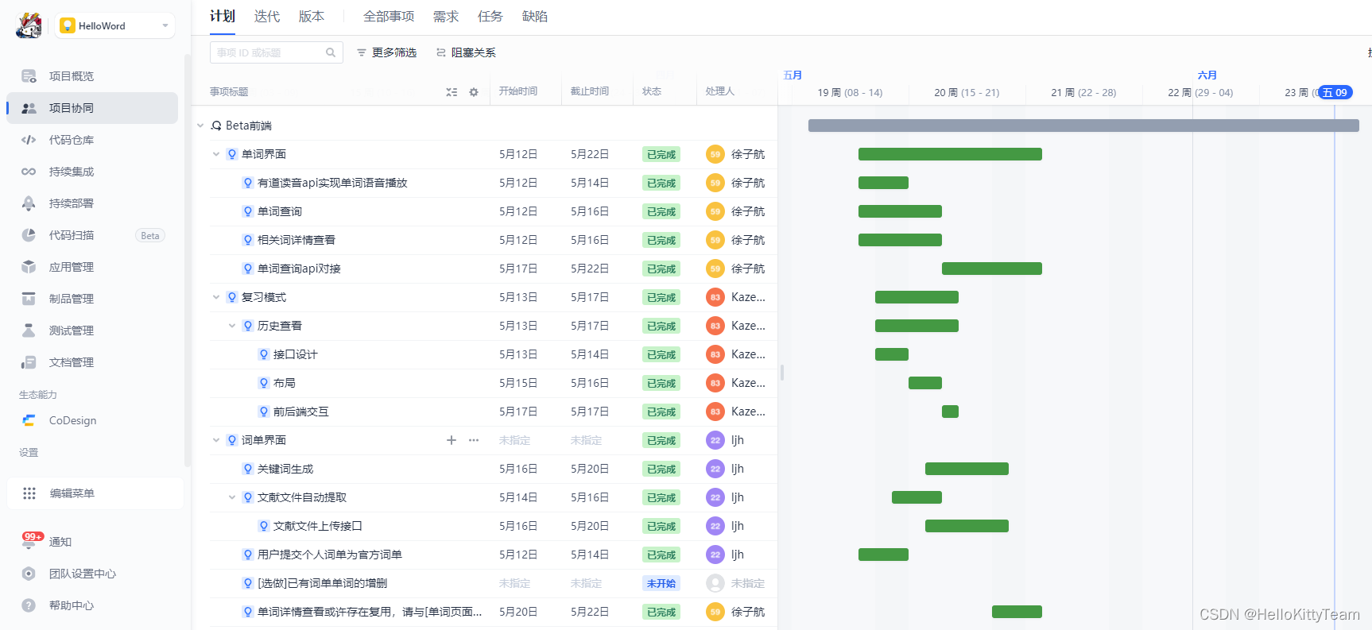Select 项目协同 in the sidebar

[91, 108]
